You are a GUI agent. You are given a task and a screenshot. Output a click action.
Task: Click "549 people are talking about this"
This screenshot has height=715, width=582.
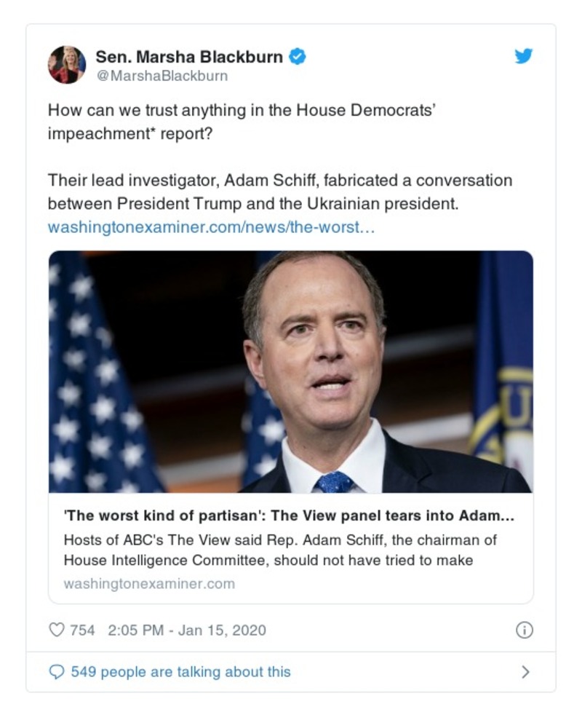point(180,672)
